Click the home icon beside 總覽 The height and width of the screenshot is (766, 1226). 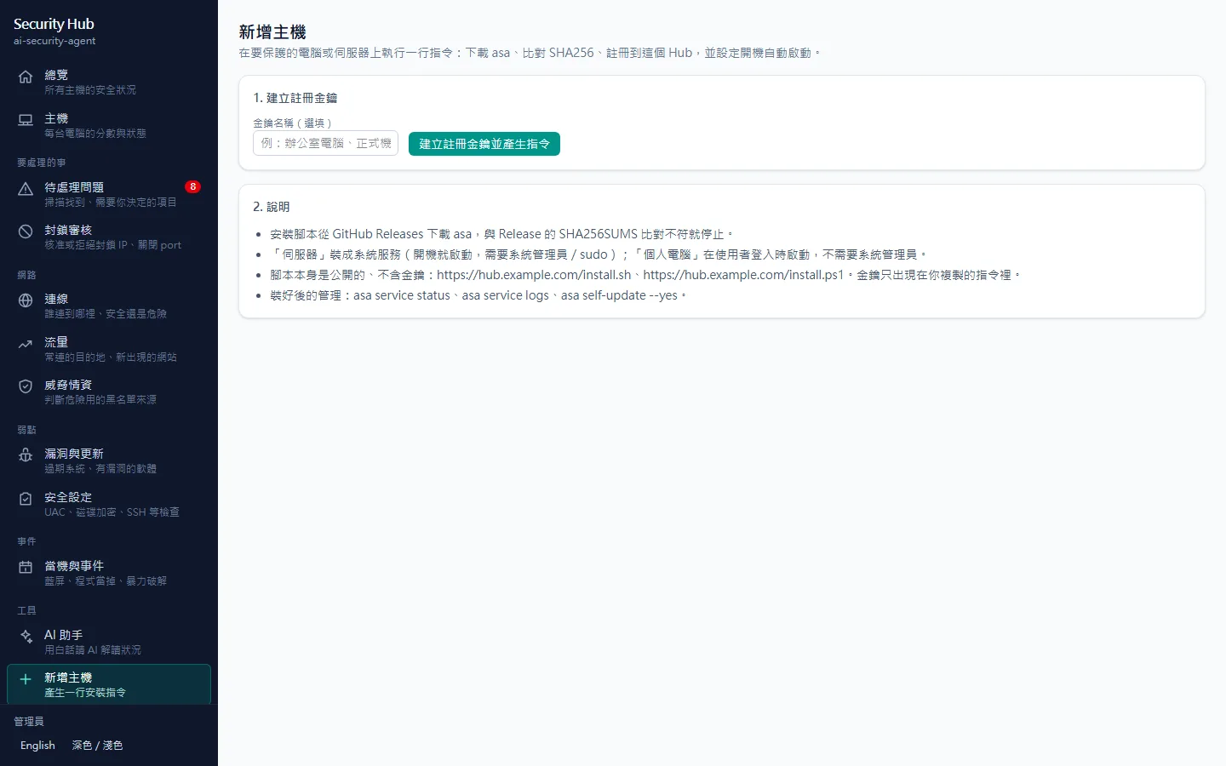click(26, 77)
